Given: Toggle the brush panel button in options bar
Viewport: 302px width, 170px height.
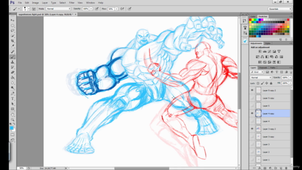Looking at the screenshot, I should tap(34, 9).
